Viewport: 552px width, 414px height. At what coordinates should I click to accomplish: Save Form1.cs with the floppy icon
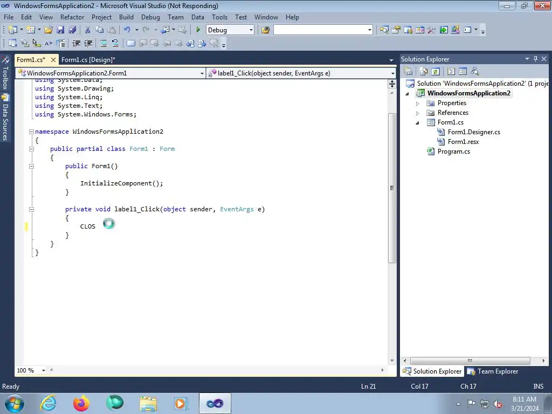click(x=60, y=30)
